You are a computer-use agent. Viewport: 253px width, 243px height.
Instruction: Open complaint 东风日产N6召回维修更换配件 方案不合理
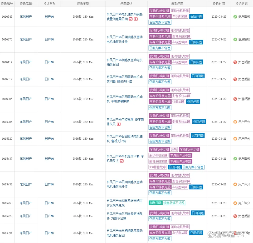(x=125, y=216)
